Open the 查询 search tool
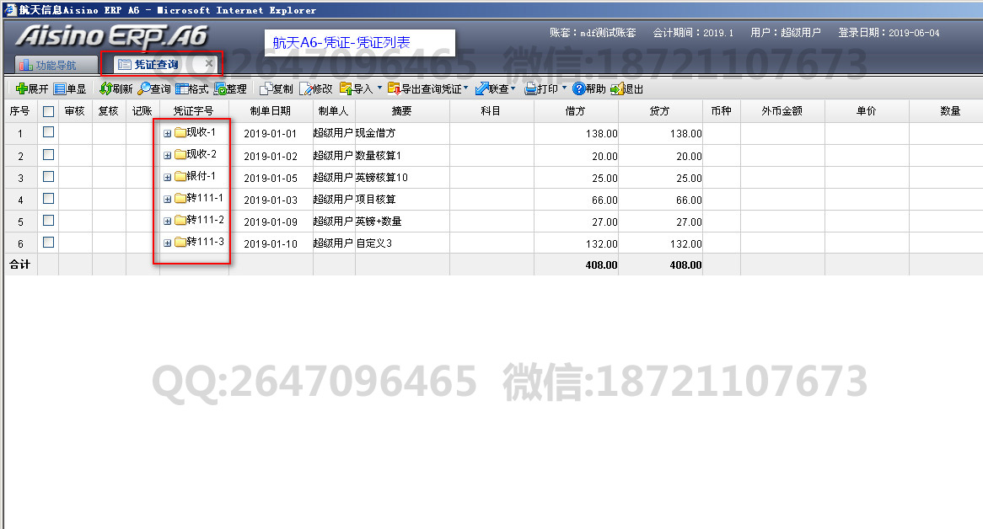 (x=144, y=88)
